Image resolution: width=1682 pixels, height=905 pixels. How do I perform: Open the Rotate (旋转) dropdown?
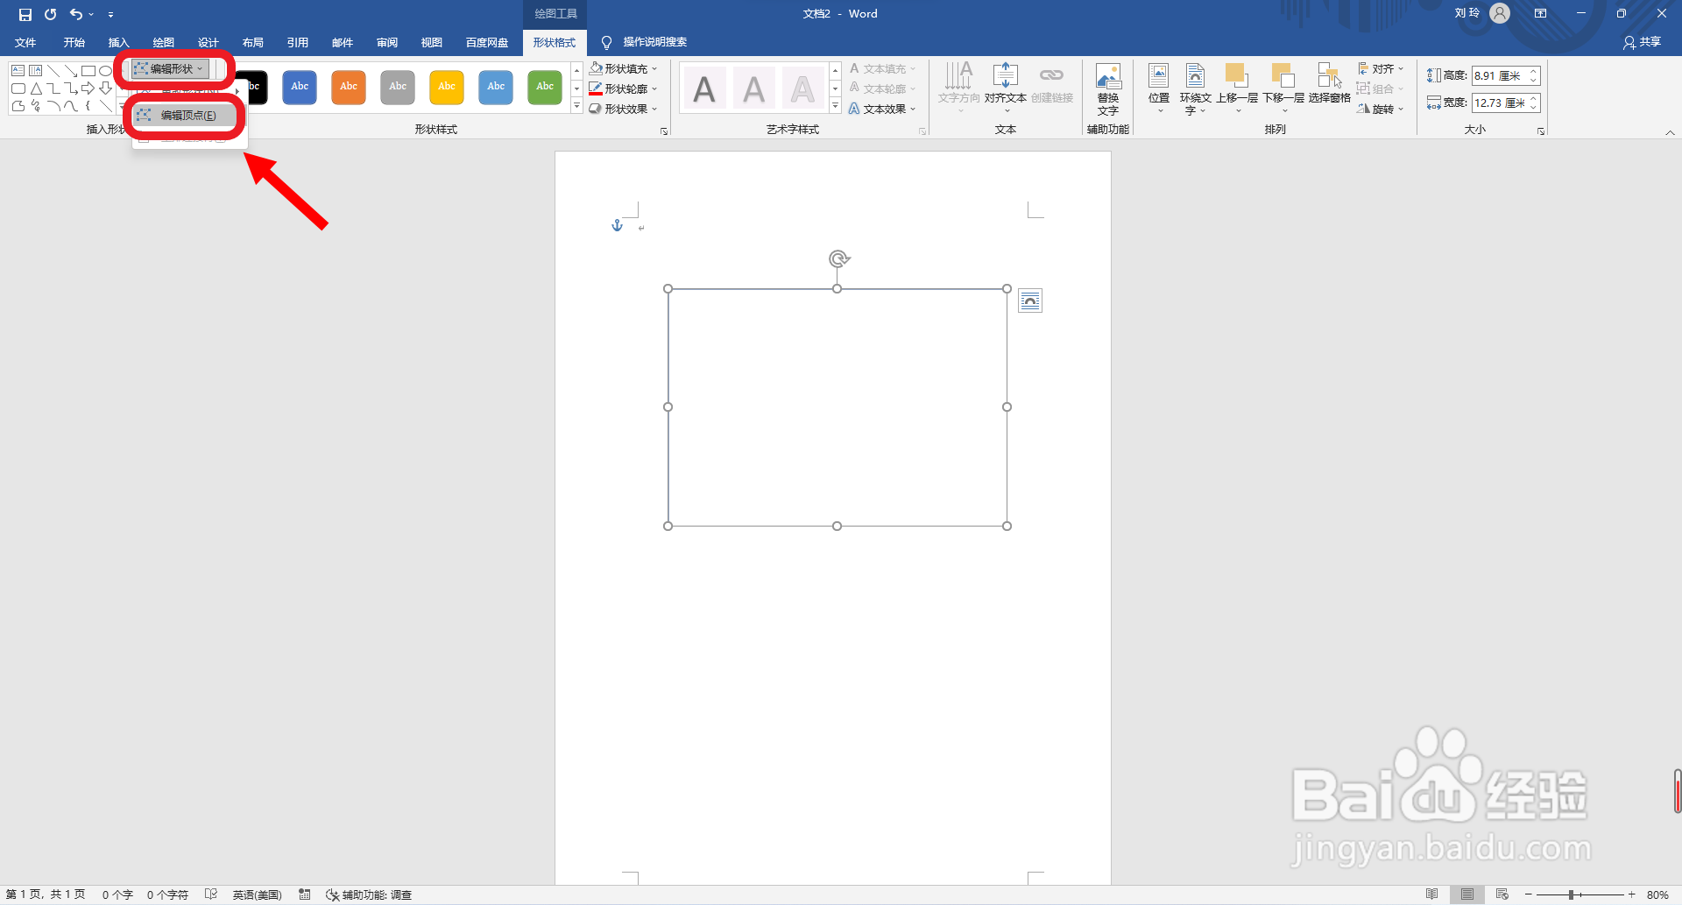tap(1381, 109)
